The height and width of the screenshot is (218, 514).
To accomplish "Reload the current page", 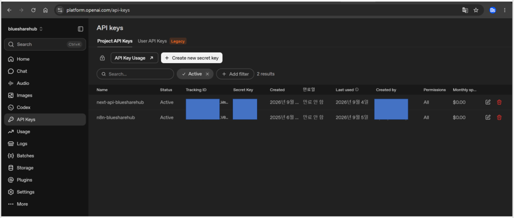I will click(33, 10).
